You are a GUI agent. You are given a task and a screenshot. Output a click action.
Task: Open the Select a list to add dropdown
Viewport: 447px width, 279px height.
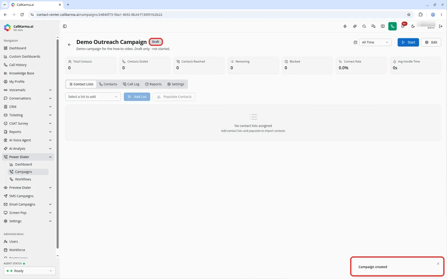[x=93, y=97]
